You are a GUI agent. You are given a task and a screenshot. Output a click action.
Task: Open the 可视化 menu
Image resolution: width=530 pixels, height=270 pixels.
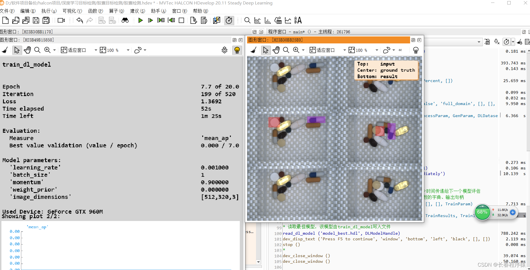pyautogui.click(x=72, y=11)
